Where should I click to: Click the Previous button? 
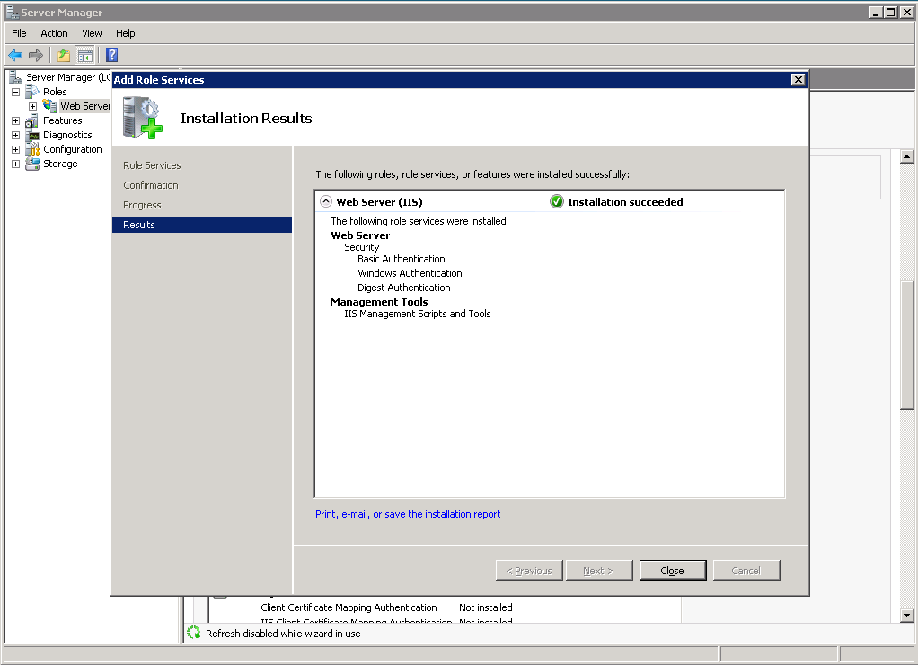[x=529, y=570]
